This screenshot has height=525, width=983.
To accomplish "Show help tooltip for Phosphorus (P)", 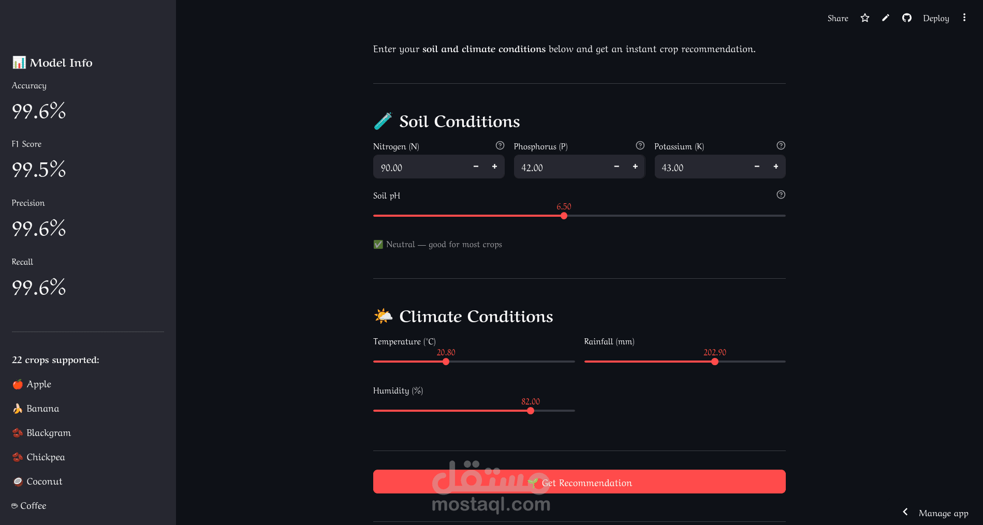I will (x=640, y=146).
